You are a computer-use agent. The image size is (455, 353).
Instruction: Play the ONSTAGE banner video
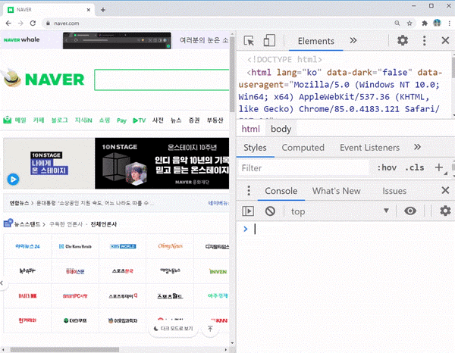click(x=13, y=179)
